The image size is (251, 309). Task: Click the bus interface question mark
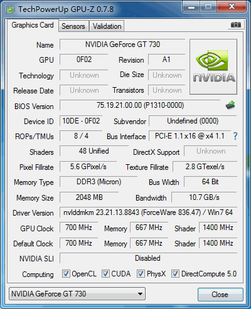click(235, 136)
